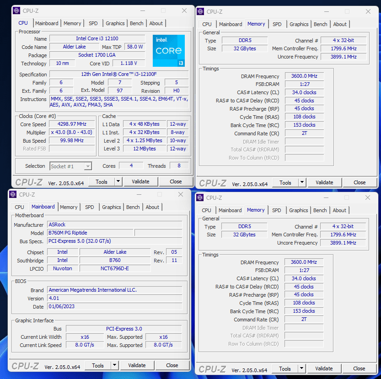This screenshot has width=381, height=379.
Task: Select the Bench tab in the Mainboard window
Action: 133,207
